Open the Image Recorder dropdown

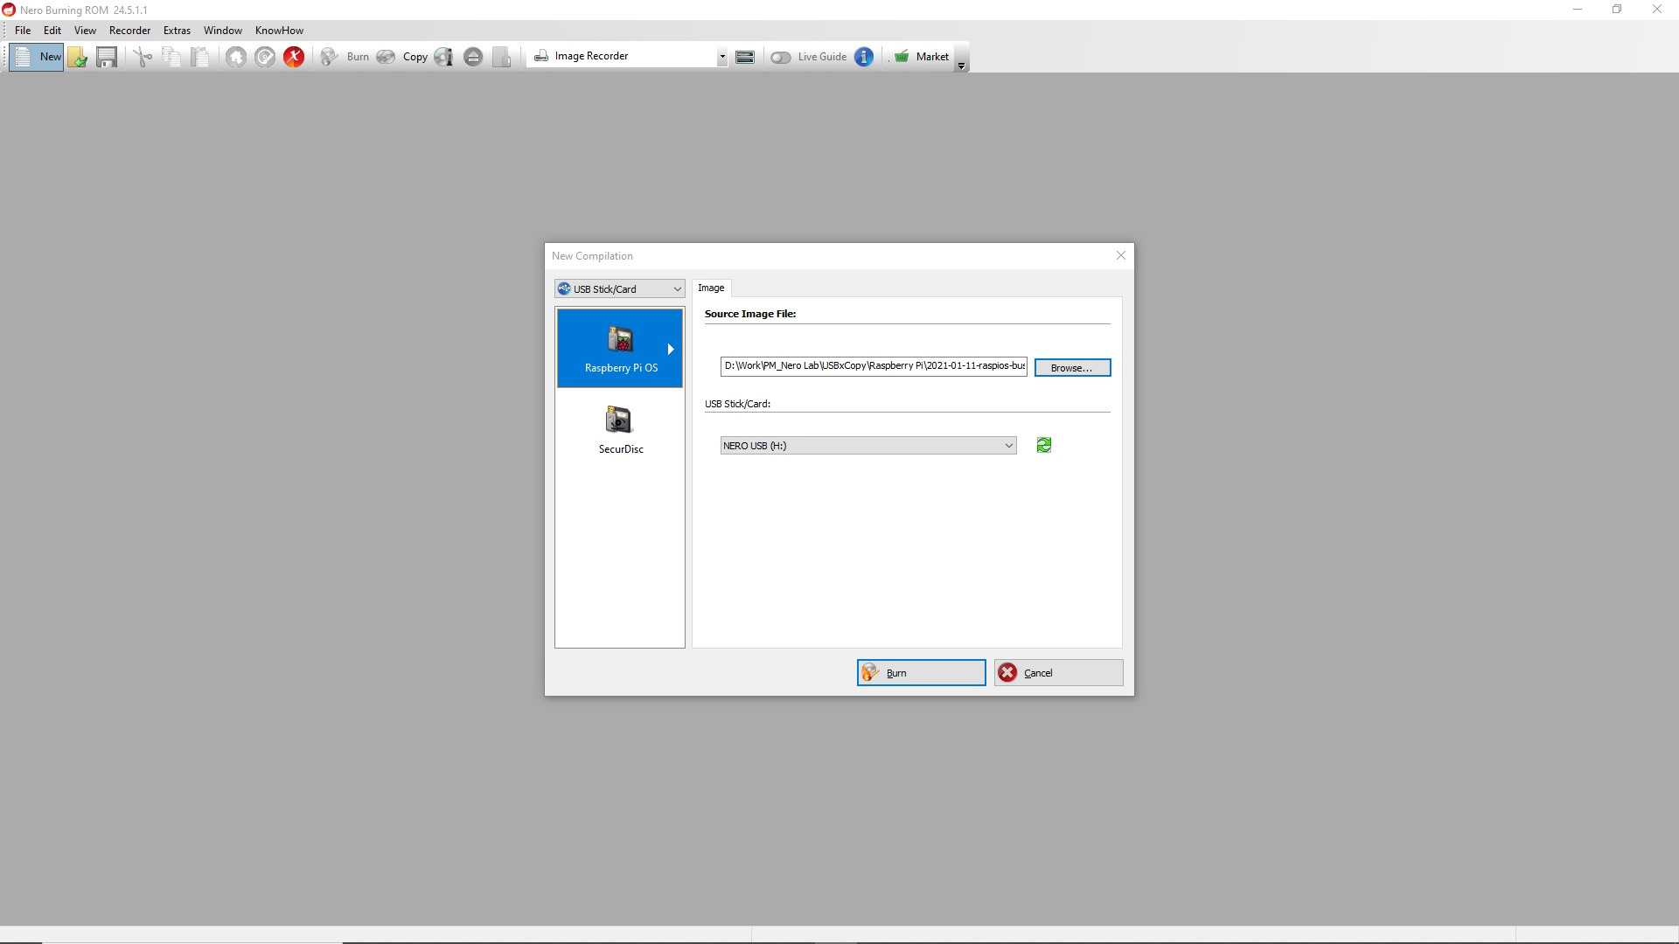721,58
